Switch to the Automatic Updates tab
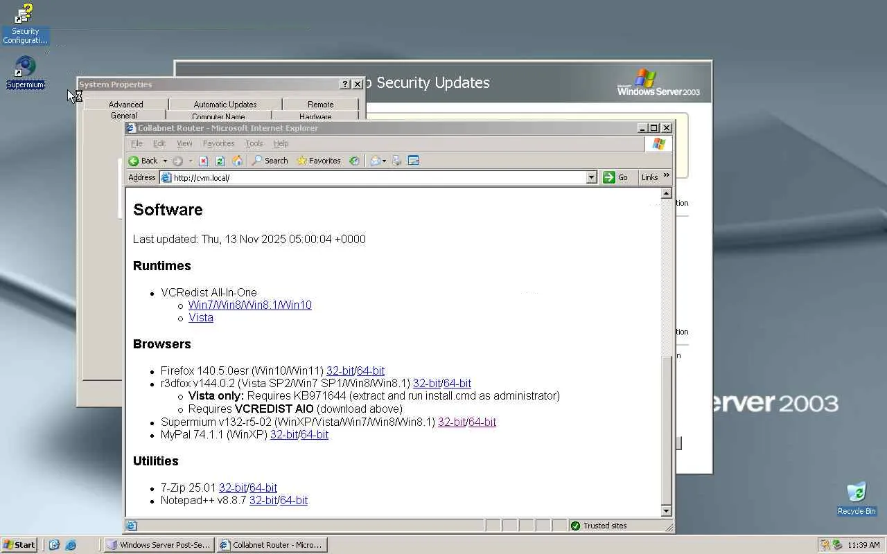 click(225, 105)
